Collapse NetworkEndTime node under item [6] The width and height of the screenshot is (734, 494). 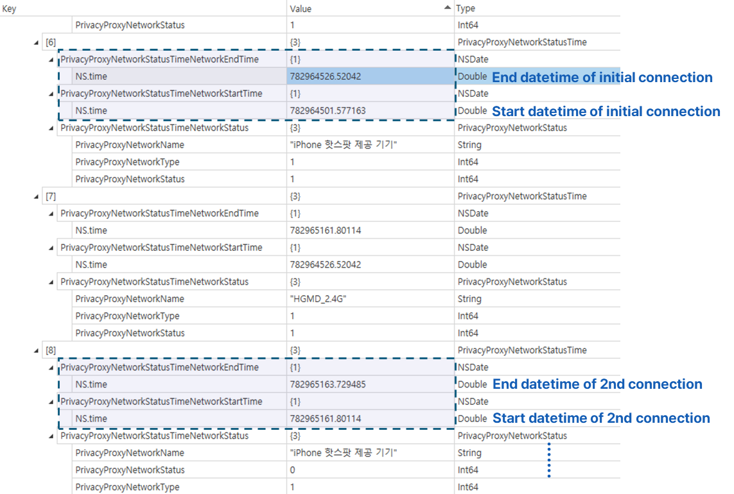(x=51, y=60)
